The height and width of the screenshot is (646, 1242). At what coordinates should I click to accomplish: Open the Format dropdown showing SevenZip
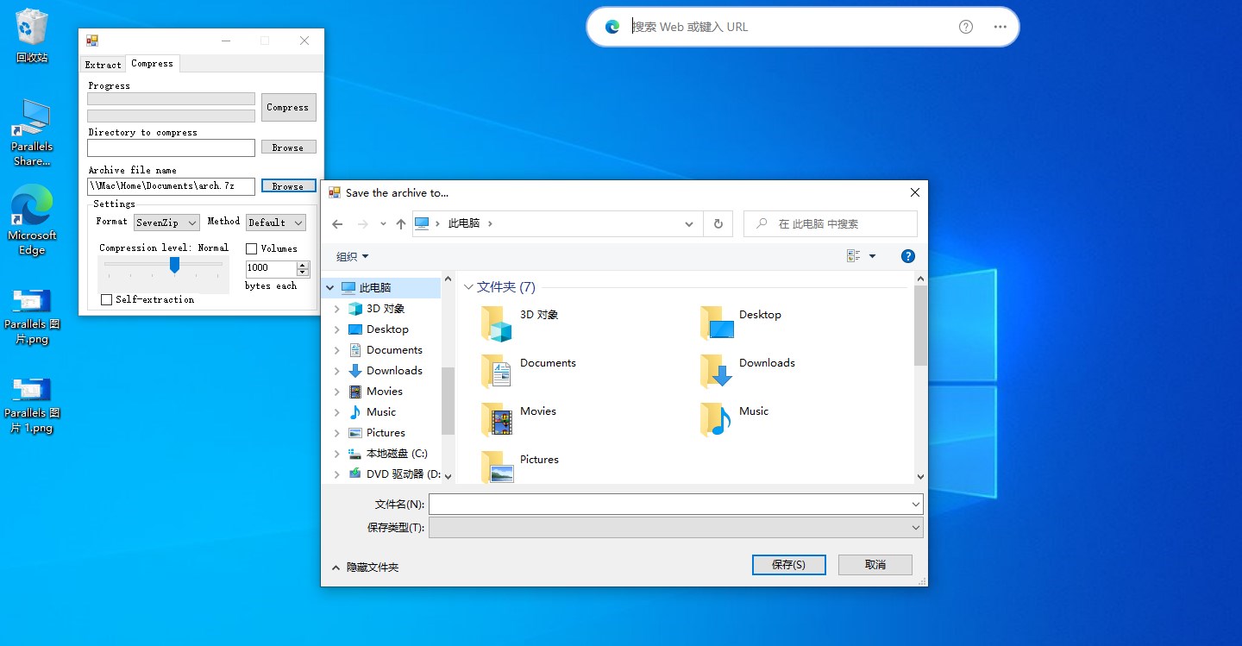pos(166,222)
